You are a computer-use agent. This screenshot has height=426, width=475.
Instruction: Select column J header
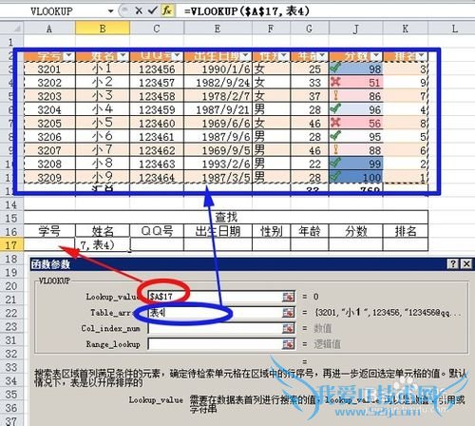pos(355,29)
